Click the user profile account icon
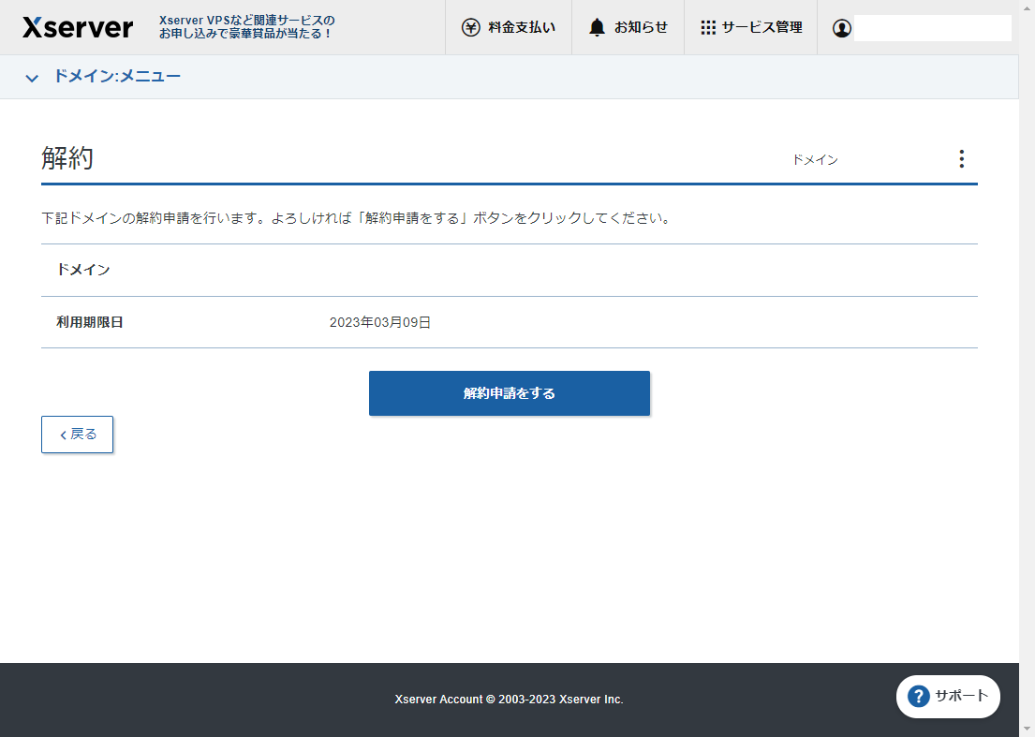This screenshot has width=1035, height=737. (x=841, y=28)
